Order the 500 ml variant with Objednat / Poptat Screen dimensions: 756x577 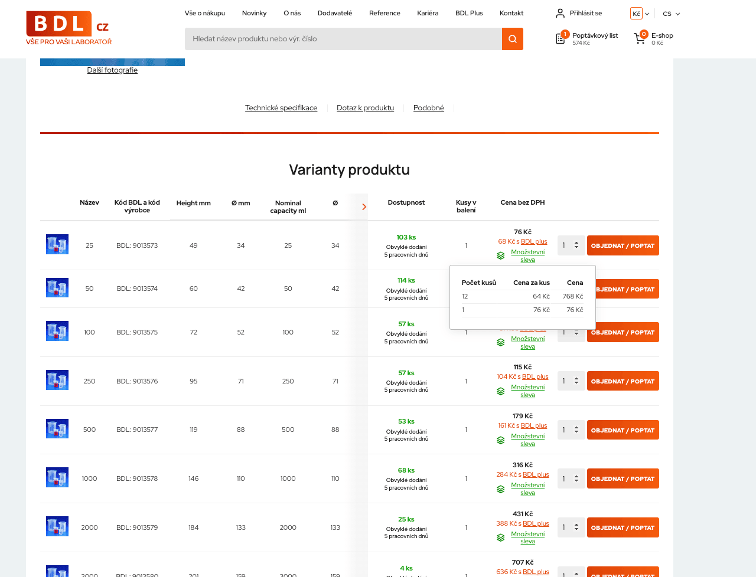(x=623, y=430)
